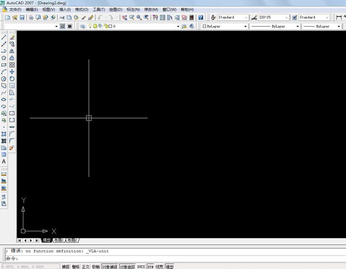The height and width of the screenshot is (269, 346).
Task: Open the QuickCalc calculator
Action: coord(192,17)
